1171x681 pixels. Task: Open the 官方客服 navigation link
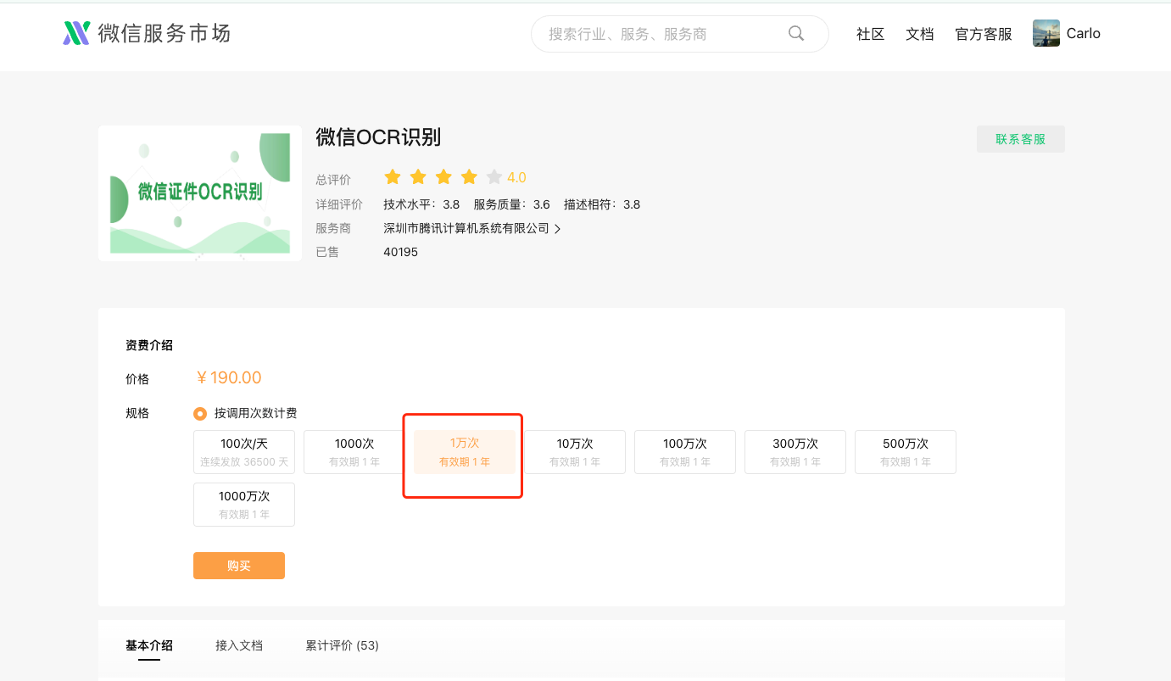pos(984,34)
